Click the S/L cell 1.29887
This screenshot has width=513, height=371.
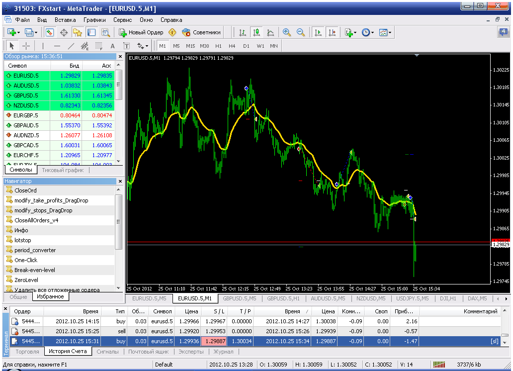(x=214, y=341)
